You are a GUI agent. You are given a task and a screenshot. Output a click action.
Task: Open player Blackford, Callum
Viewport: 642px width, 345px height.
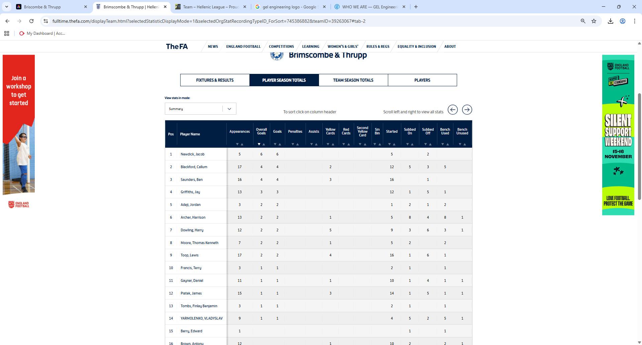[194, 167]
